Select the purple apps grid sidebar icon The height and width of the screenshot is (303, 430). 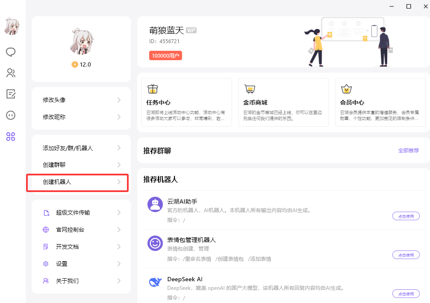coord(11,136)
